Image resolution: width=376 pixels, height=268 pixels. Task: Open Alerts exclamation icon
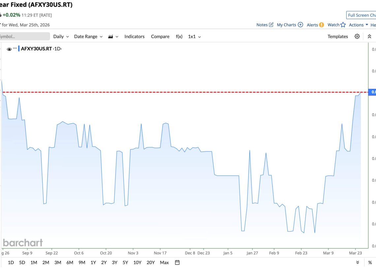(x=322, y=25)
